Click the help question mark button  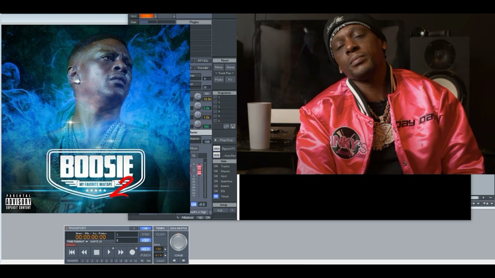(x=232, y=210)
